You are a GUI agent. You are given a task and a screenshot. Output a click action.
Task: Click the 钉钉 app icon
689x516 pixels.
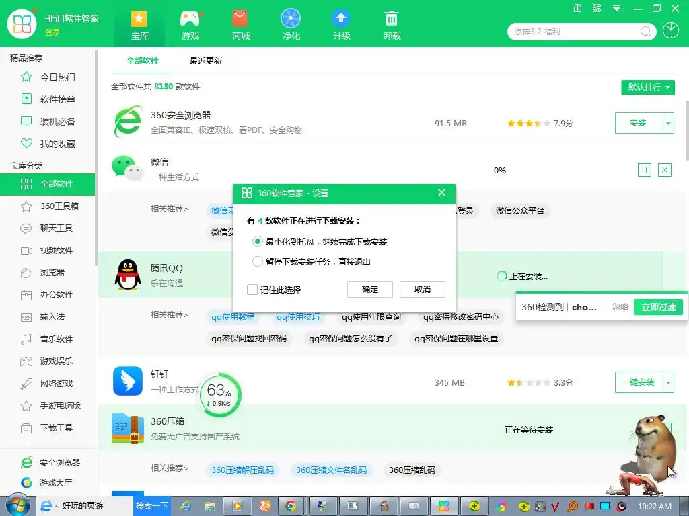tap(128, 382)
